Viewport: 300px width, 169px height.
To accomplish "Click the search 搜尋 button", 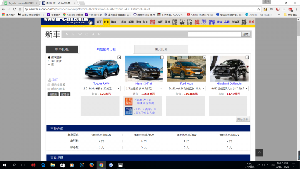I will pos(246,34).
